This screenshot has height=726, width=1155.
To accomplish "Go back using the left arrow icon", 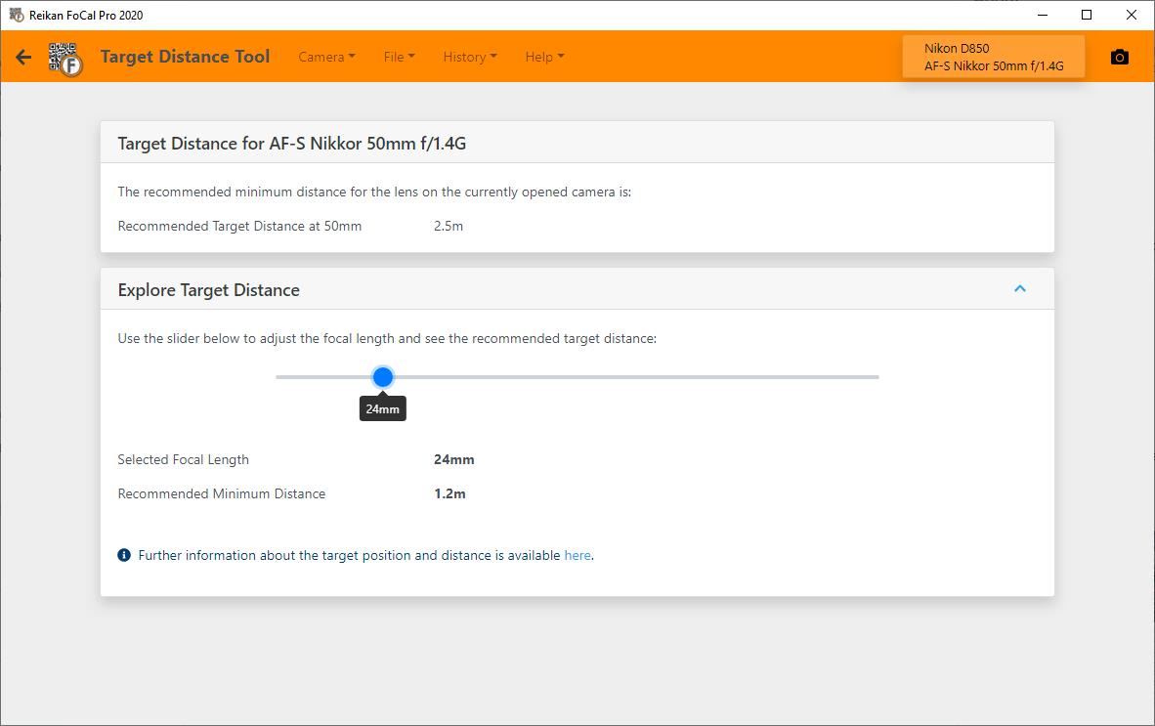I will (23, 57).
